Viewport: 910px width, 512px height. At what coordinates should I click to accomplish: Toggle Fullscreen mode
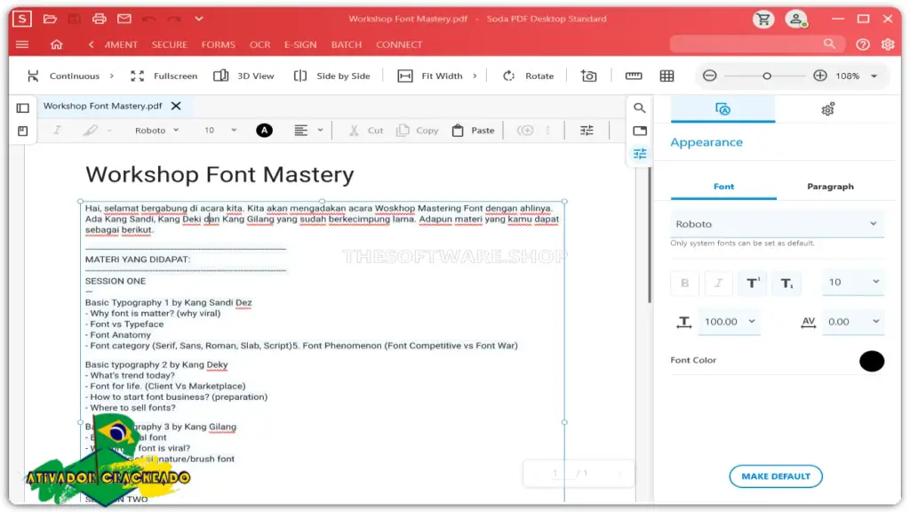[x=164, y=76]
